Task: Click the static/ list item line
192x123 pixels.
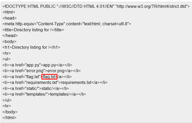Action: pyautogui.click(x=36, y=89)
